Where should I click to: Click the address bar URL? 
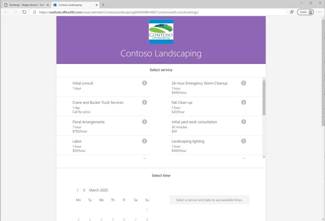(x=119, y=12)
